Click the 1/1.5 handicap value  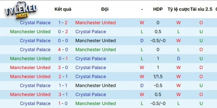[158, 76]
